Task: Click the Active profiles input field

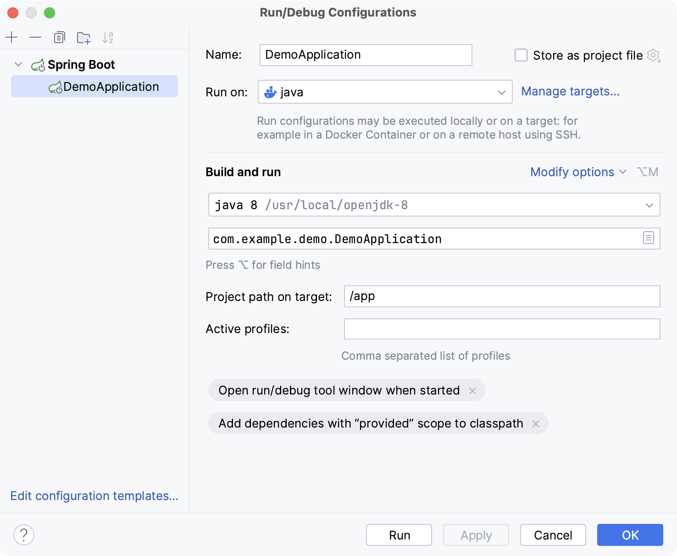Action: coord(501,328)
